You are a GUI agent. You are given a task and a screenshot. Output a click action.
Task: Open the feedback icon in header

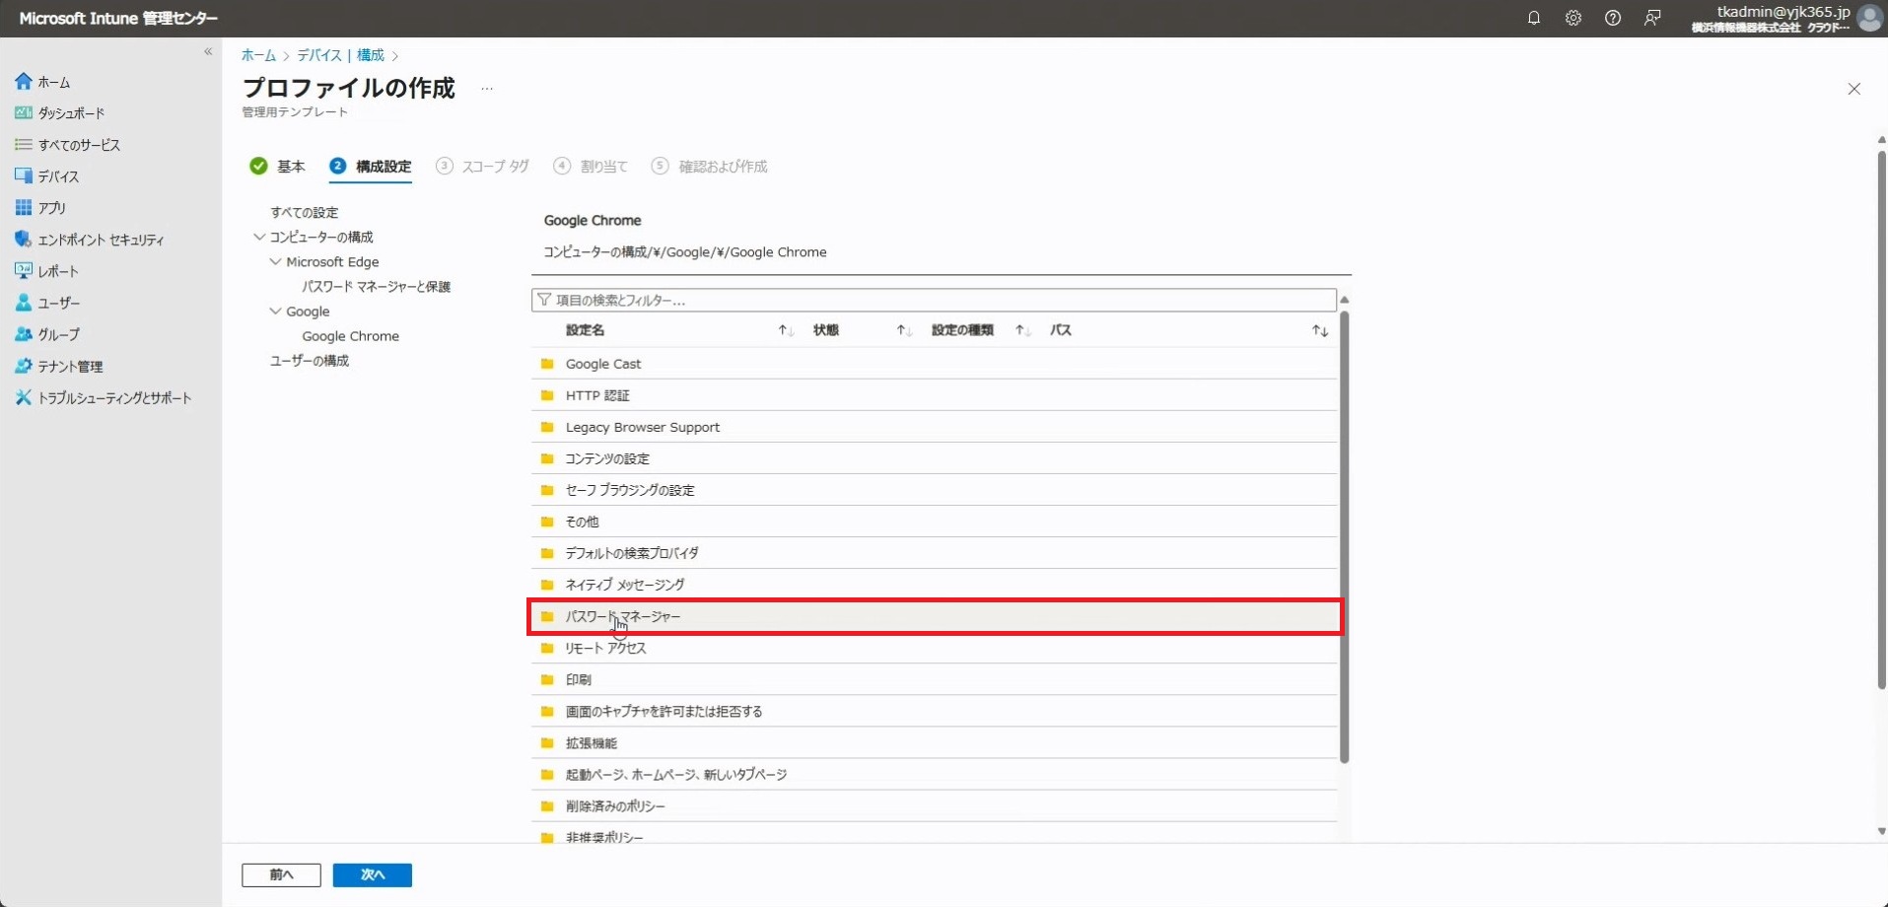click(x=1652, y=18)
